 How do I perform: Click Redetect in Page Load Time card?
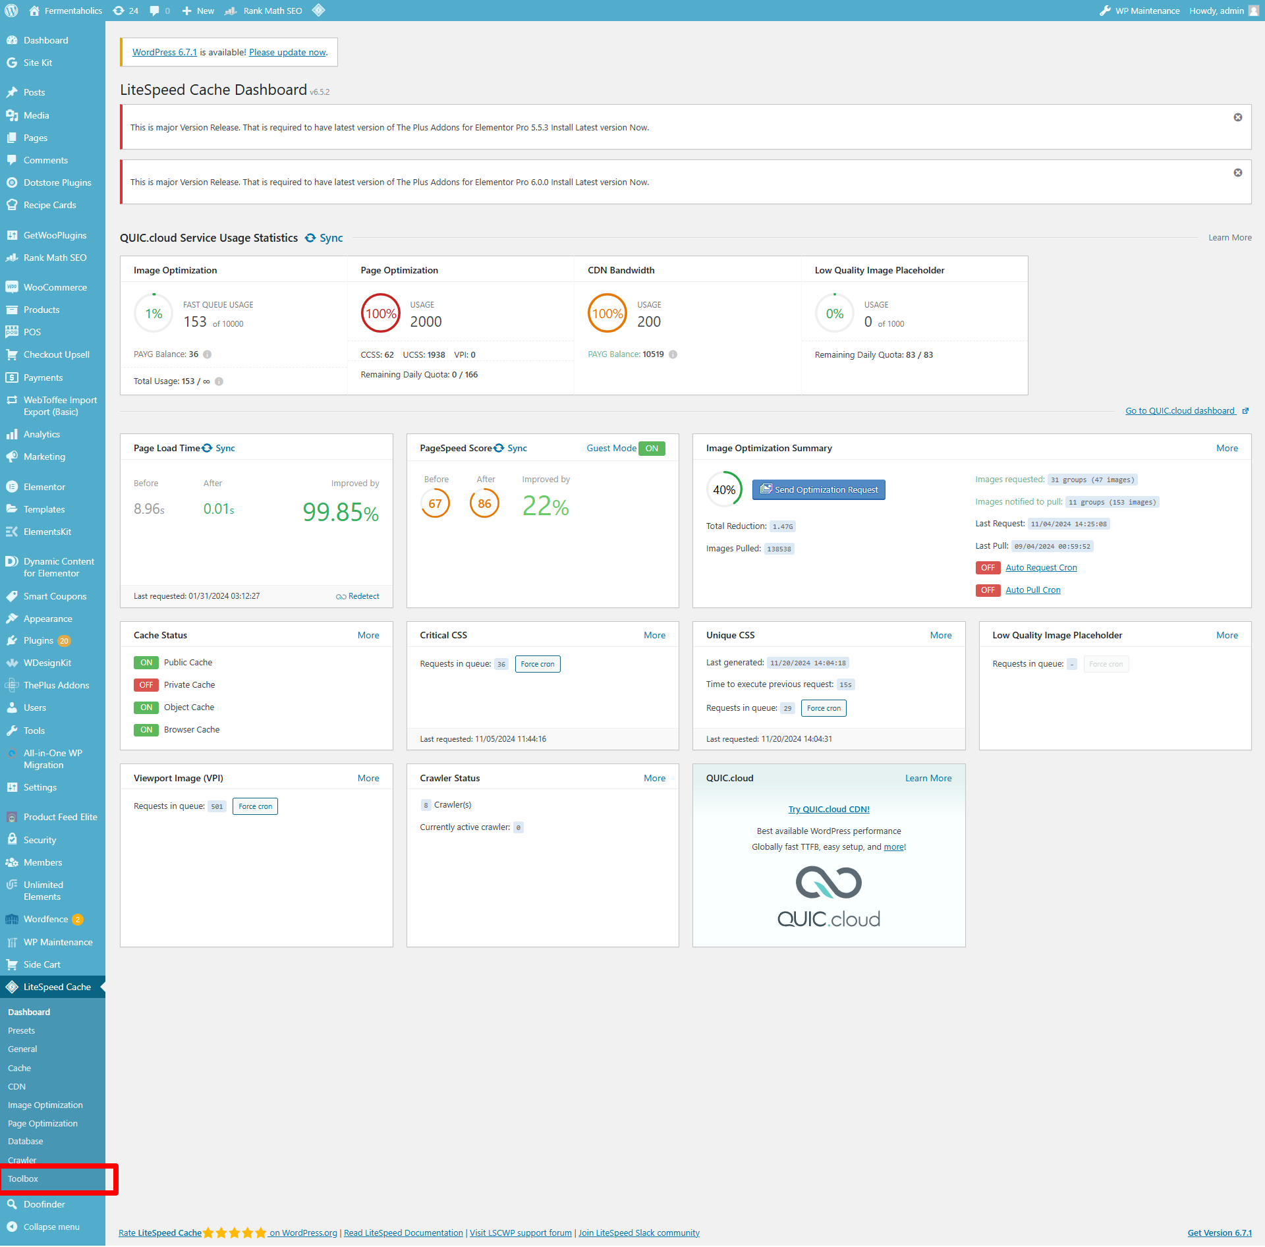[x=358, y=596]
